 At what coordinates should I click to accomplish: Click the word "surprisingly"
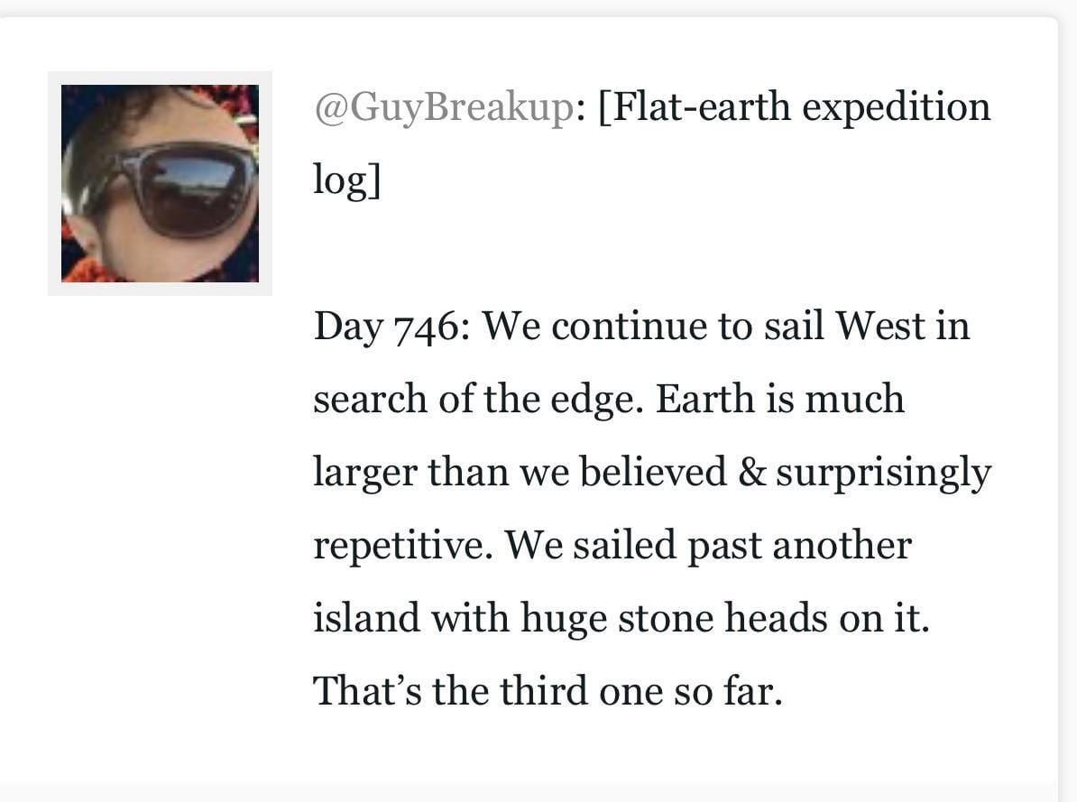[x=882, y=472]
